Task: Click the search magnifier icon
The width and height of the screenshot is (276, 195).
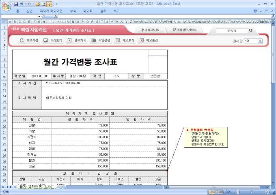Action: click(x=250, y=30)
